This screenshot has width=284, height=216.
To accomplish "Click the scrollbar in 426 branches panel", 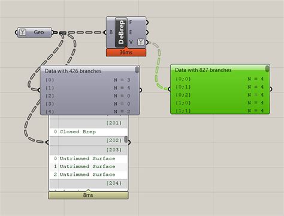I will tap(137, 70).
